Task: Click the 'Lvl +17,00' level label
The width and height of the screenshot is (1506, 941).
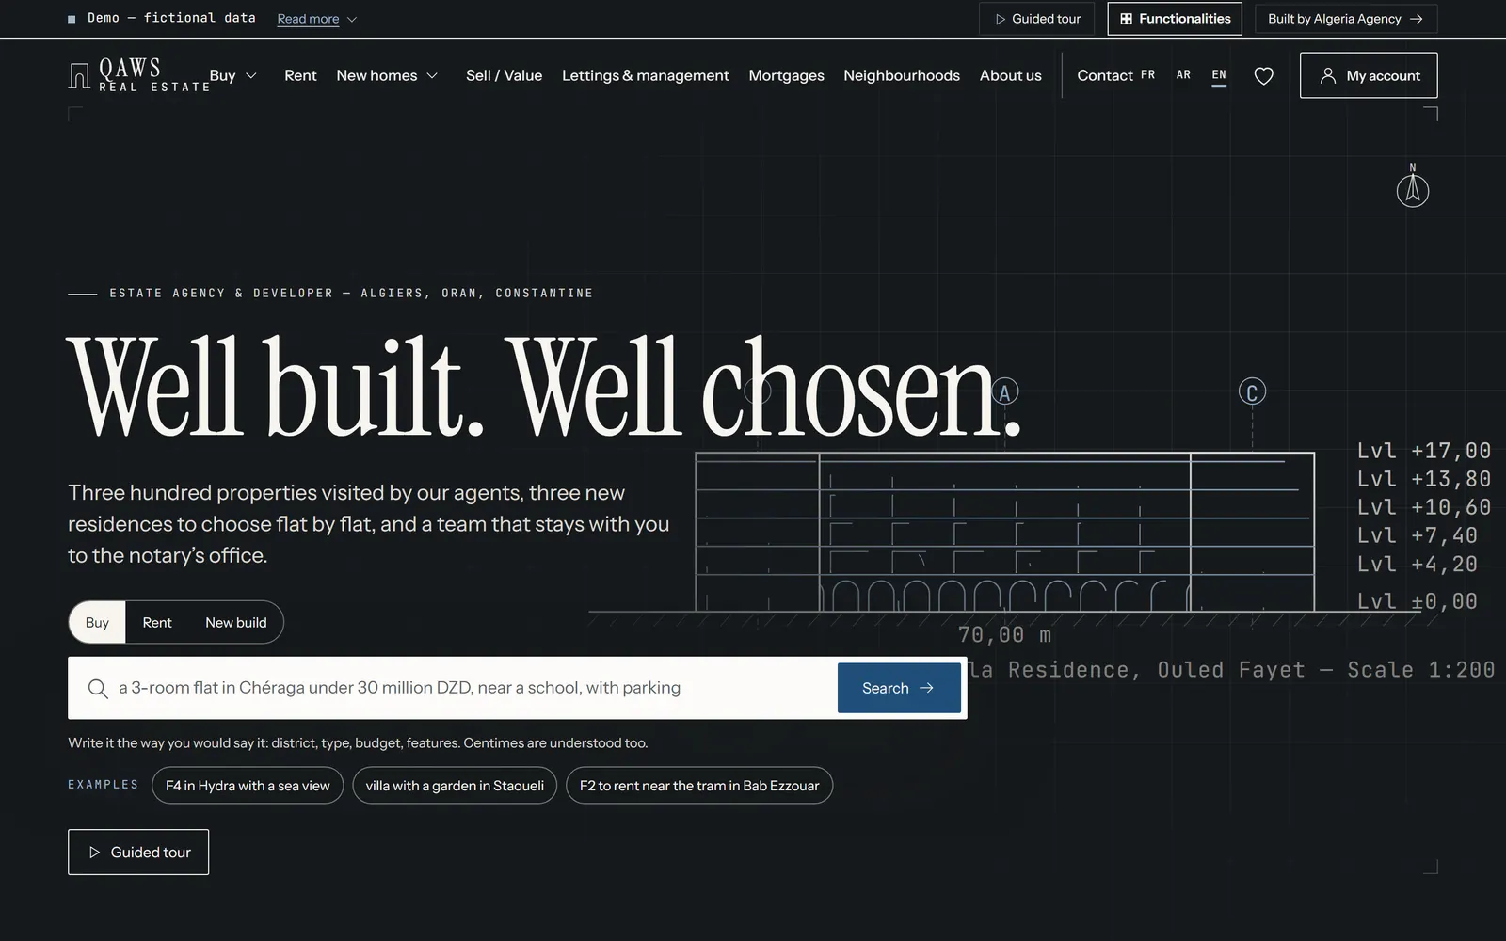Action: (1423, 451)
